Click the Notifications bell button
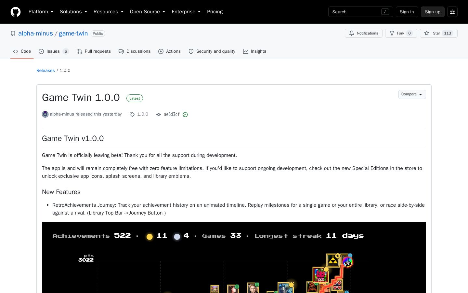Viewport: 468px width, 293px height. point(364,33)
